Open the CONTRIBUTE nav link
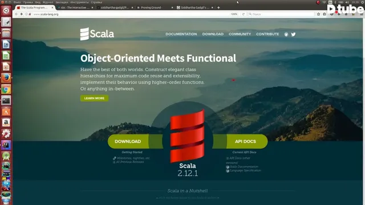The image size is (365, 205). point(267,34)
